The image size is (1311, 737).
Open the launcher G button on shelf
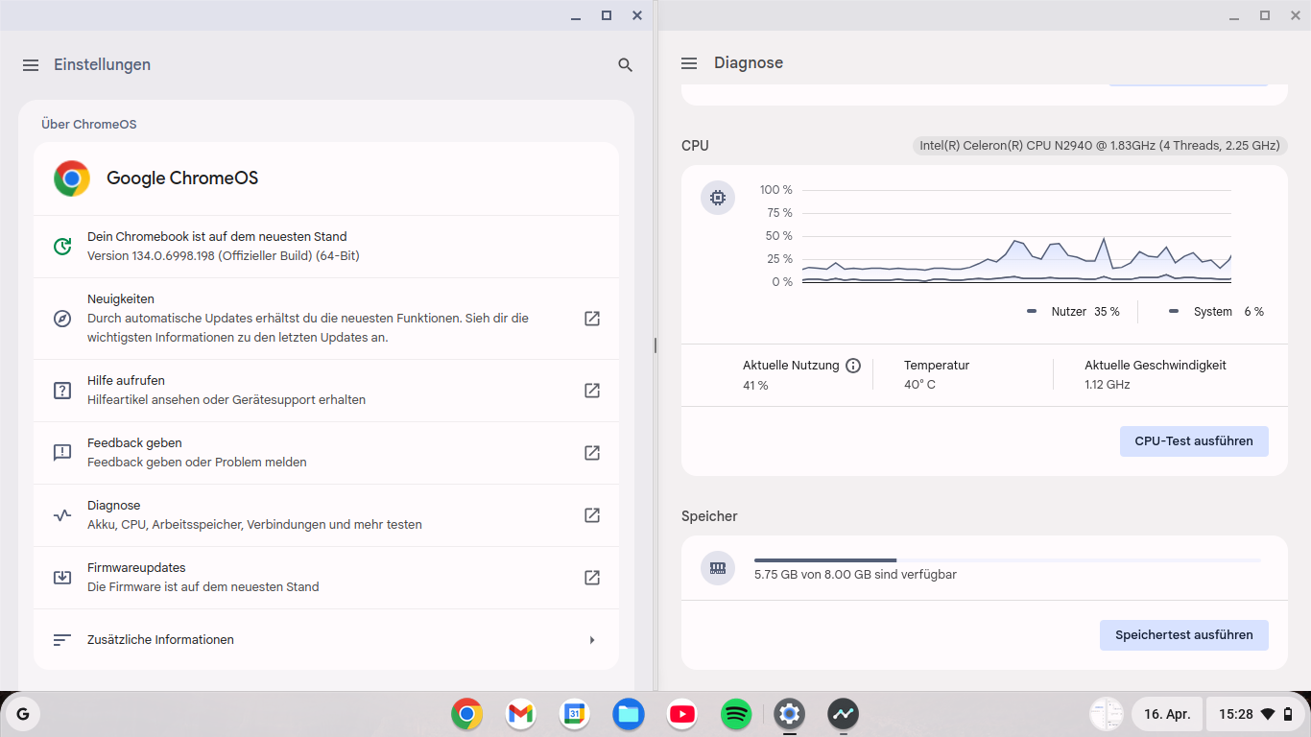(x=23, y=714)
